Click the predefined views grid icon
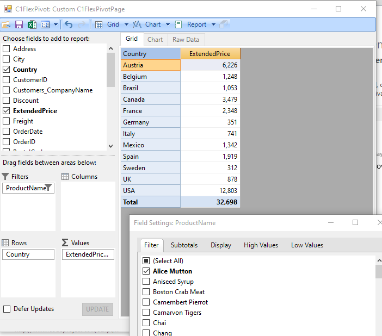382x336 pixels. click(45, 24)
